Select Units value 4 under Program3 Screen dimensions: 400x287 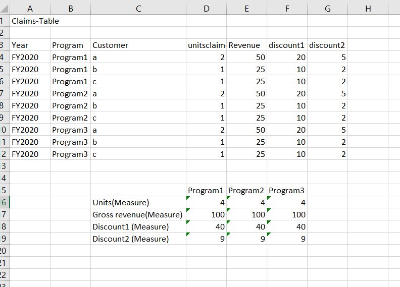[287, 202]
